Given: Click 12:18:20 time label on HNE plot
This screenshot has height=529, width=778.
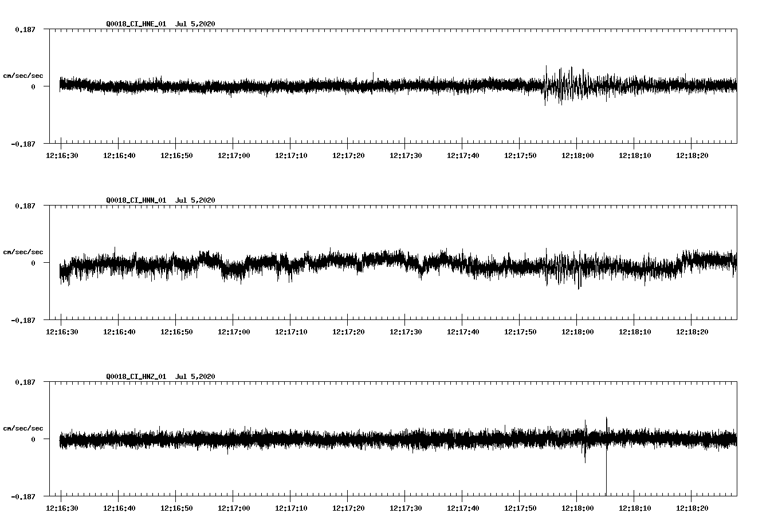Looking at the screenshot, I should click(691, 156).
